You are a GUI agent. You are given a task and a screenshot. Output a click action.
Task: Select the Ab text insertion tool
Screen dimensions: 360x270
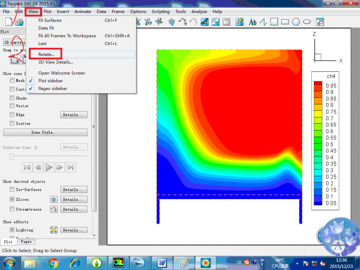coord(252,22)
